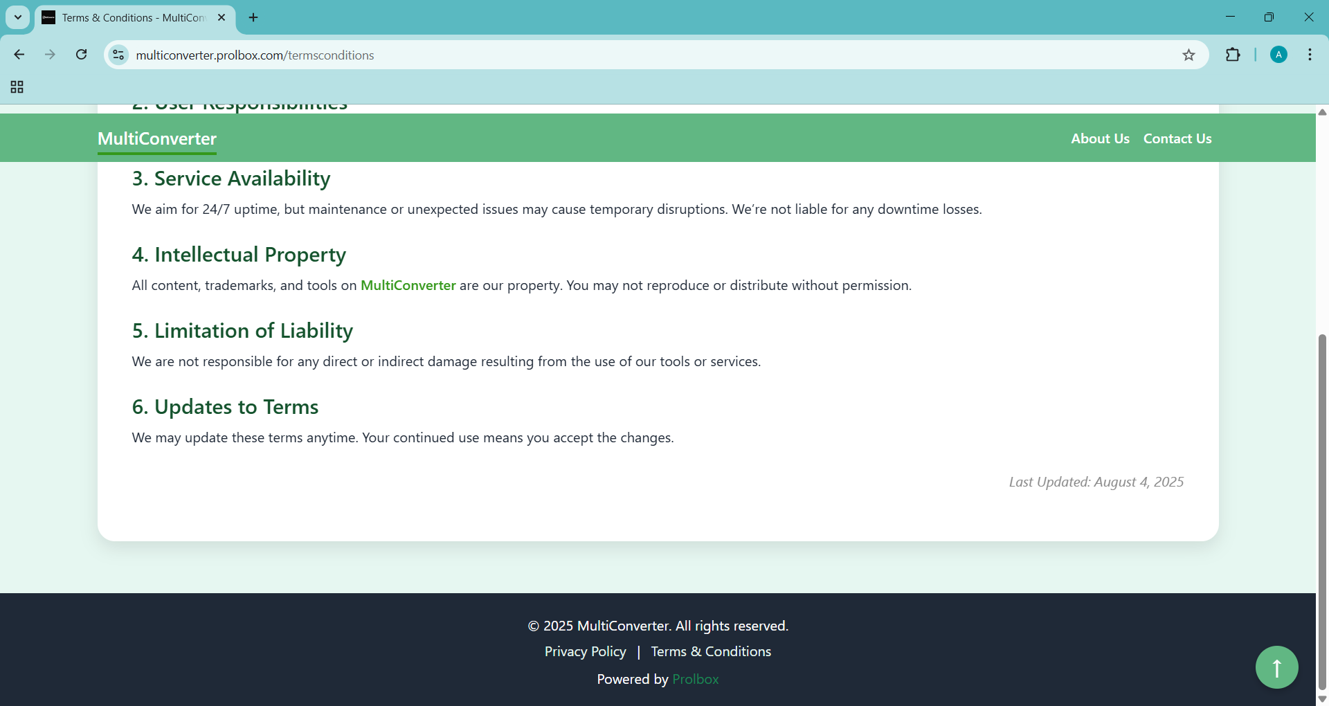1329x706 pixels.
Task: Click the MultiConverter logo in header
Action: coord(157,138)
